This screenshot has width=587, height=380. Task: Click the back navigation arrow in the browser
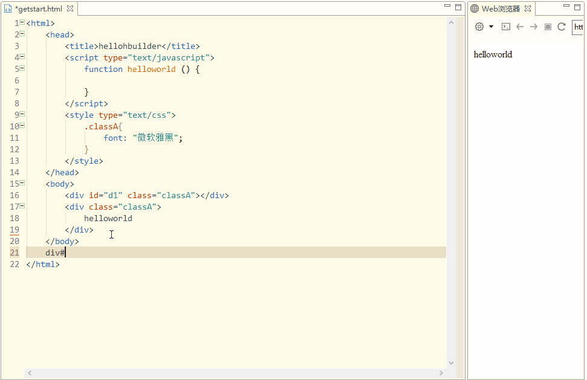(520, 27)
